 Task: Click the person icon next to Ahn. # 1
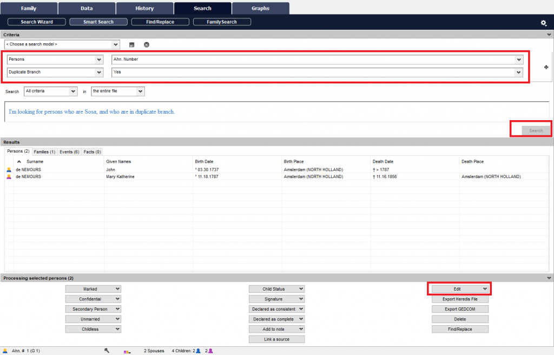tap(4, 350)
